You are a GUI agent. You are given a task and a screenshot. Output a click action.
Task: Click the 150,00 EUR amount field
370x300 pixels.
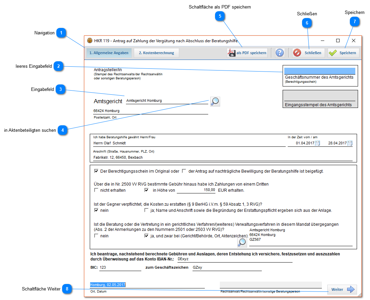[x=196, y=190]
